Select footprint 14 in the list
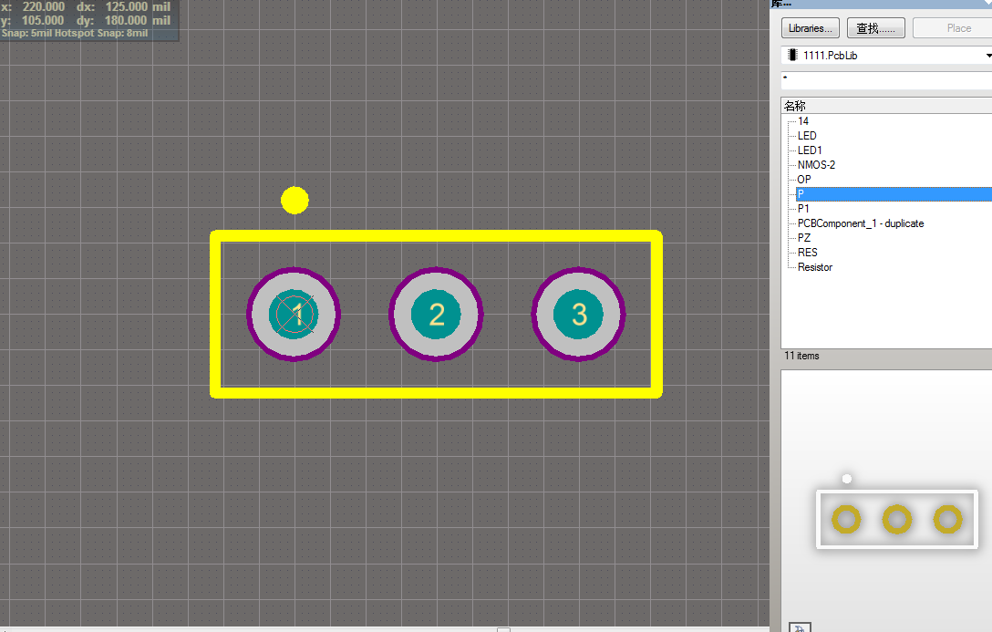992x632 pixels. pyautogui.click(x=803, y=120)
